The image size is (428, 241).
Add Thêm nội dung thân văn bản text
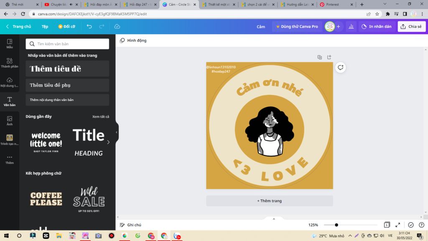(67, 100)
